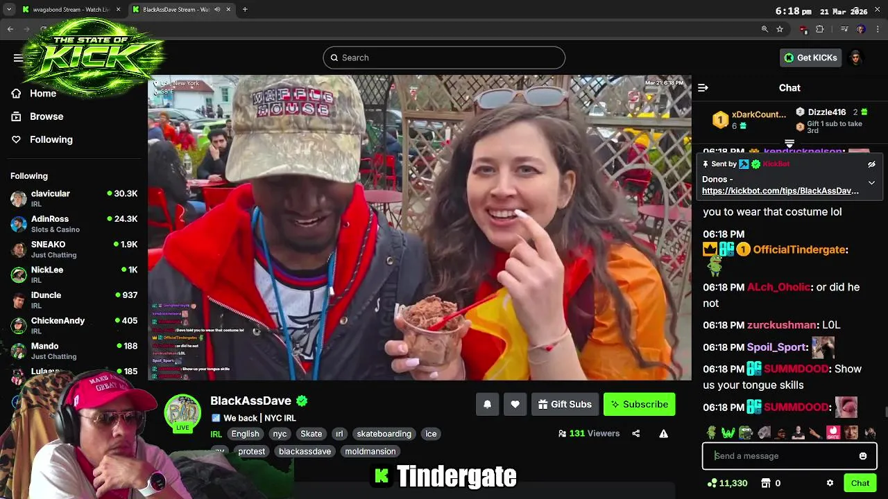Click zurckushman username in chat

pyautogui.click(x=782, y=325)
